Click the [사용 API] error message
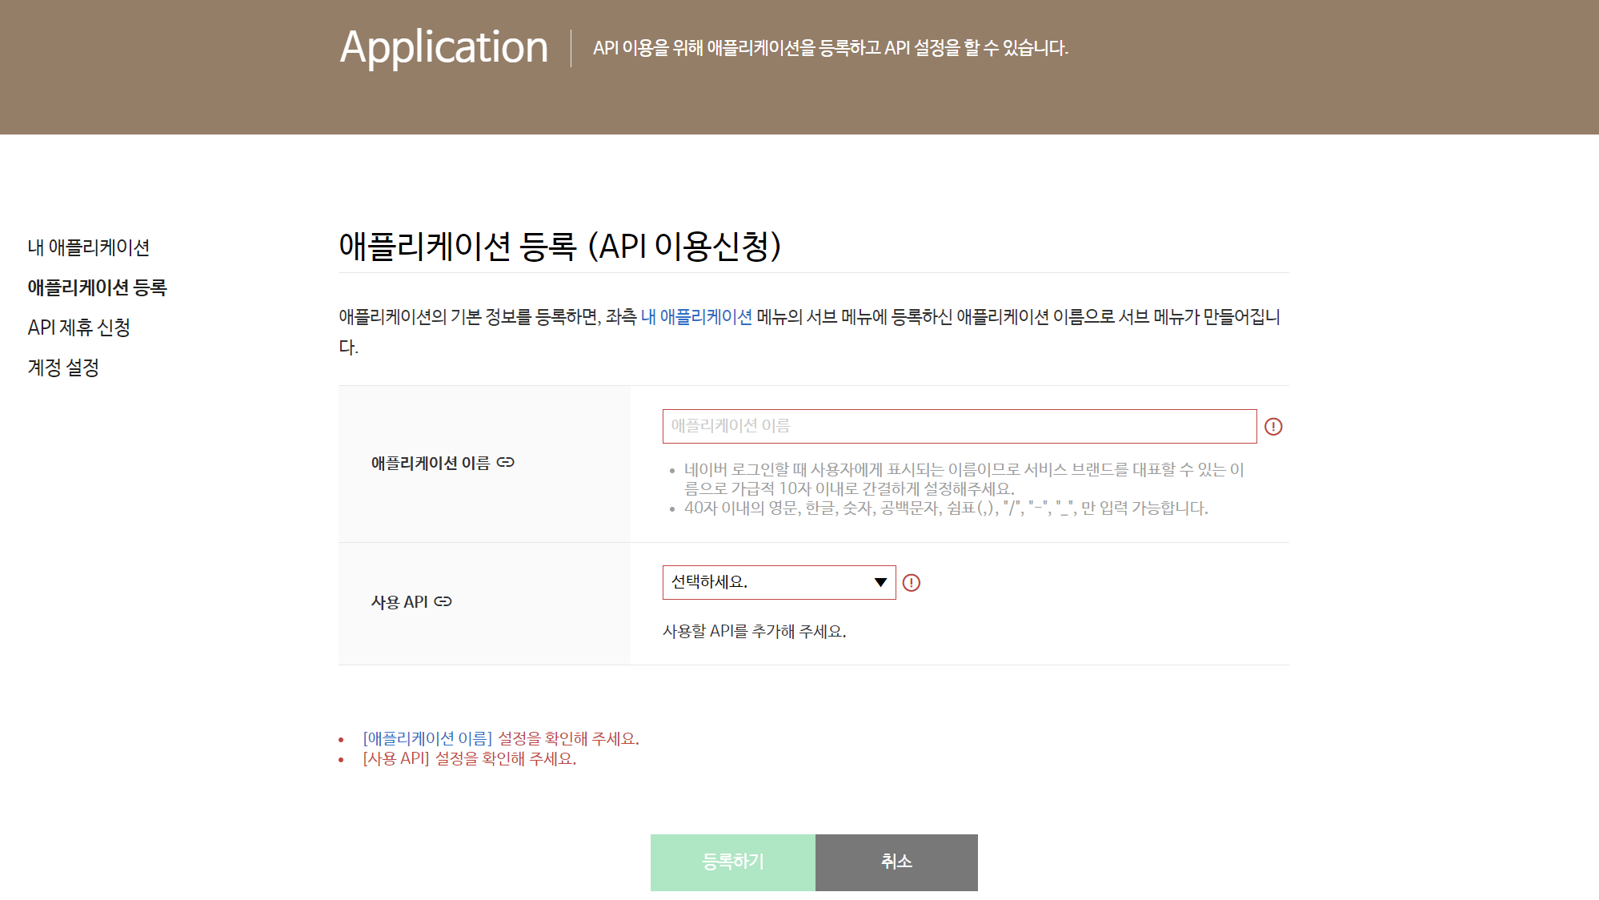 tap(396, 758)
